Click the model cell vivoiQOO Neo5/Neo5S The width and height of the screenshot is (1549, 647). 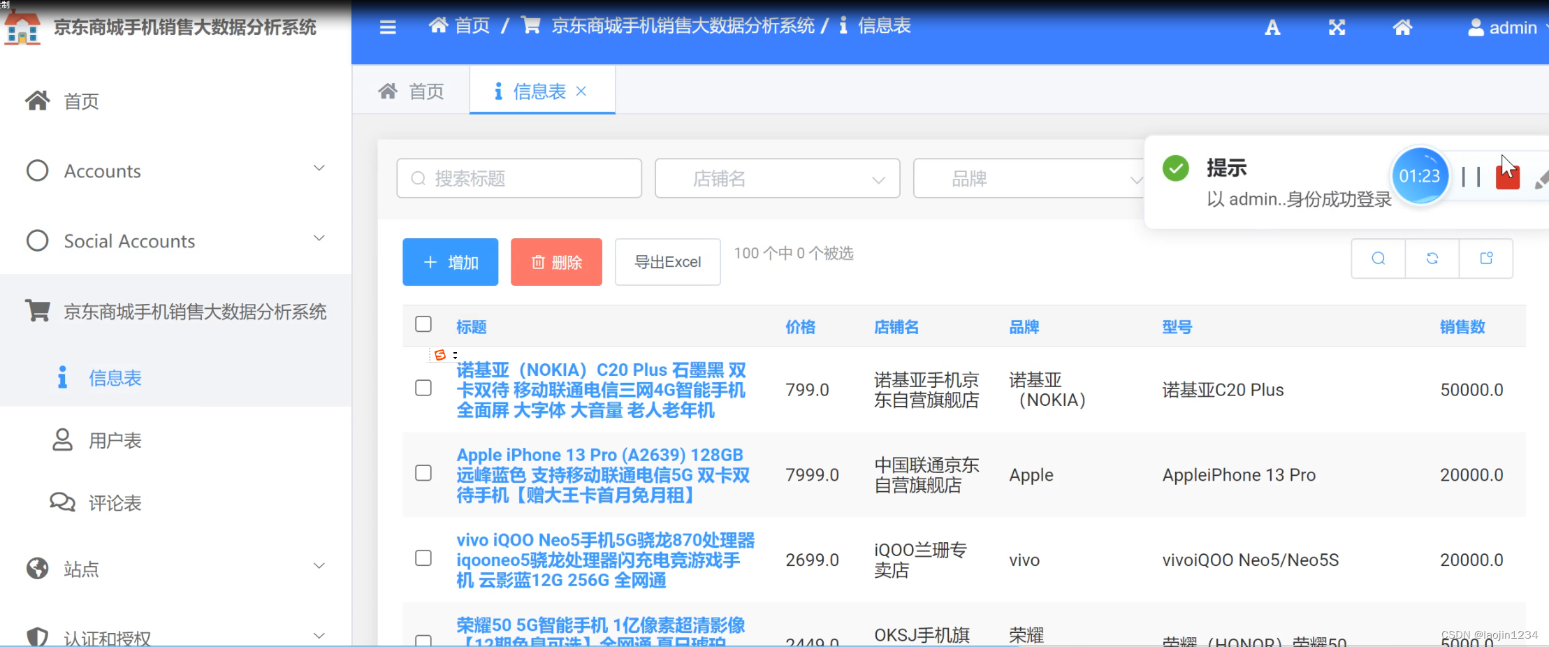click(x=1251, y=560)
